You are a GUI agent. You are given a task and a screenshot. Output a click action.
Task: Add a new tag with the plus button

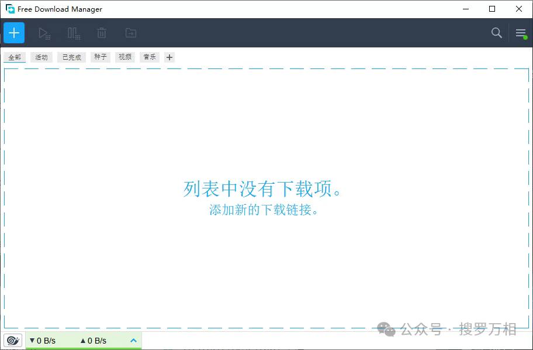coord(169,57)
